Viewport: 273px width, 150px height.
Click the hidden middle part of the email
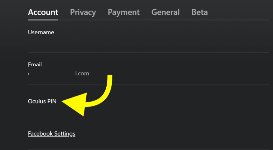(51, 74)
